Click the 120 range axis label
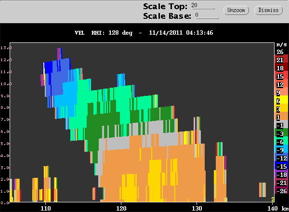Viewport: 289px width, 212px height. point(121,208)
